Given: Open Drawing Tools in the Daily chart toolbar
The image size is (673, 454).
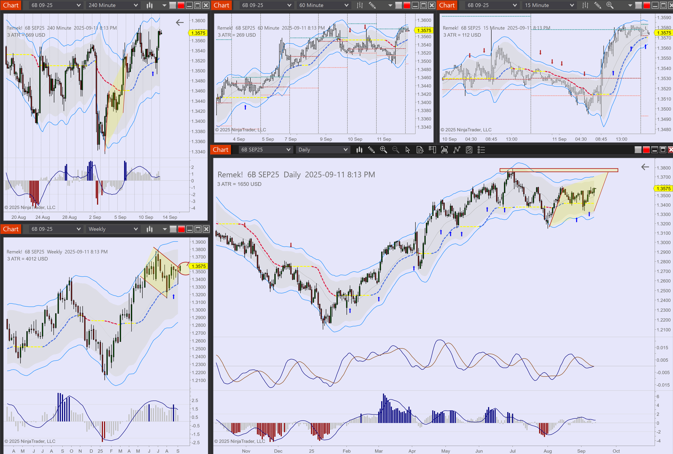Looking at the screenshot, I should tap(371, 150).
